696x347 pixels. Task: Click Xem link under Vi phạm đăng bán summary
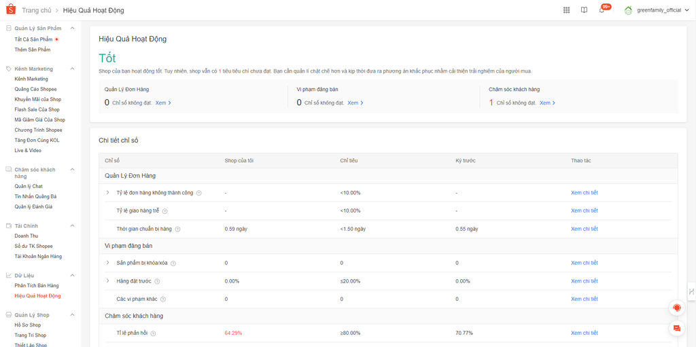(x=355, y=103)
